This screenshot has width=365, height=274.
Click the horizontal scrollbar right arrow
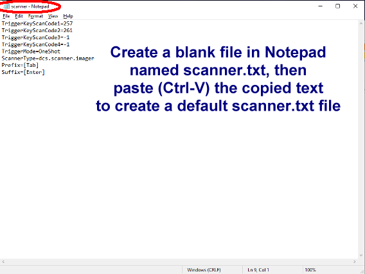(355, 262)
